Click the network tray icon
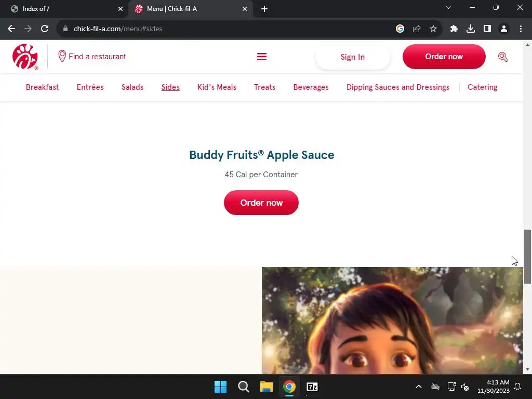Screen dimensions: 532x399 (451, 387)
